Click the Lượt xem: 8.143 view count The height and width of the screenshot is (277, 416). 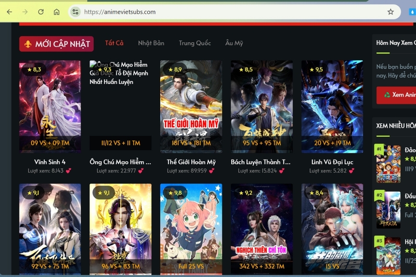tap(46, 171)
